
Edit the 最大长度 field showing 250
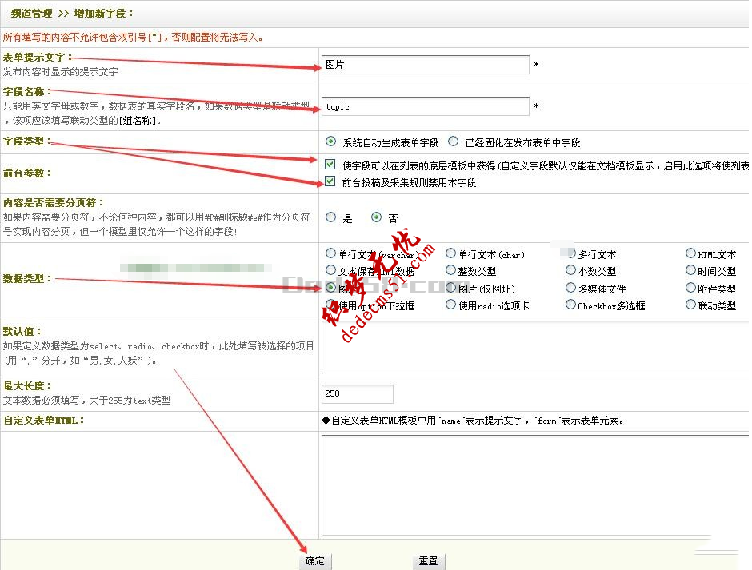(x=357, y=393)
